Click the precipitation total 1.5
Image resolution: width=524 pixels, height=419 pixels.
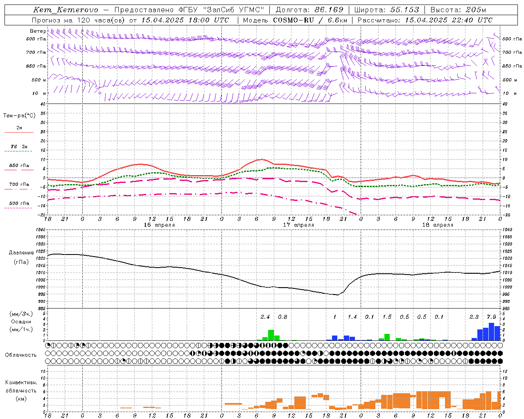[x=387, y=317]
